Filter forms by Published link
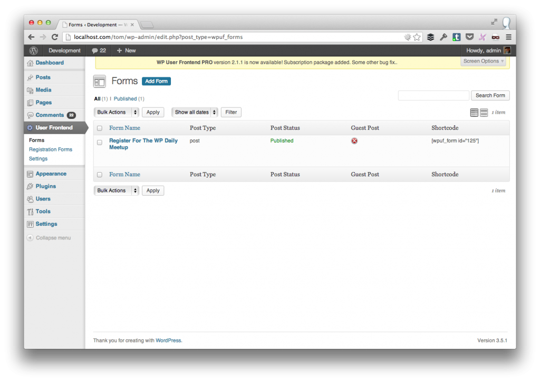This screenshot has height=382, width=540. pos(125,99)
